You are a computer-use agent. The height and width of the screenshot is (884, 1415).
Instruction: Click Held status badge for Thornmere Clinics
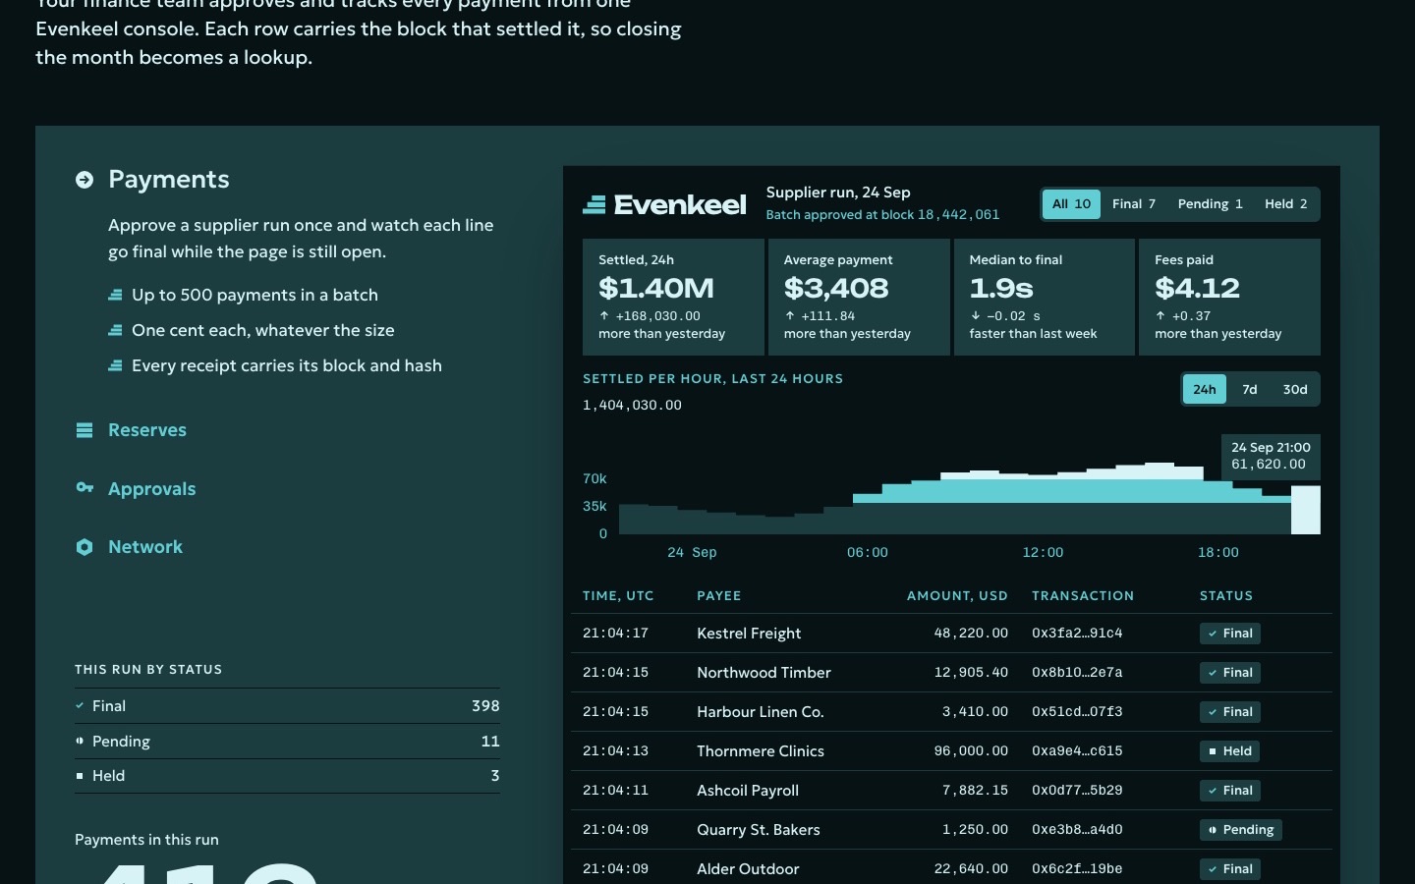click(1230, 751)
